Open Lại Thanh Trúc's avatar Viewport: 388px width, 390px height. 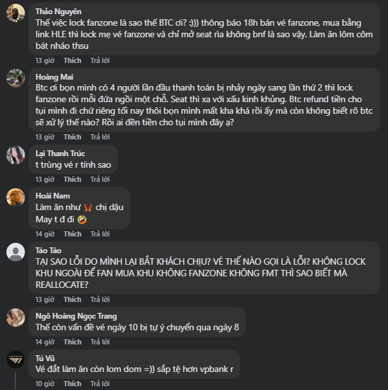point(15,155)
